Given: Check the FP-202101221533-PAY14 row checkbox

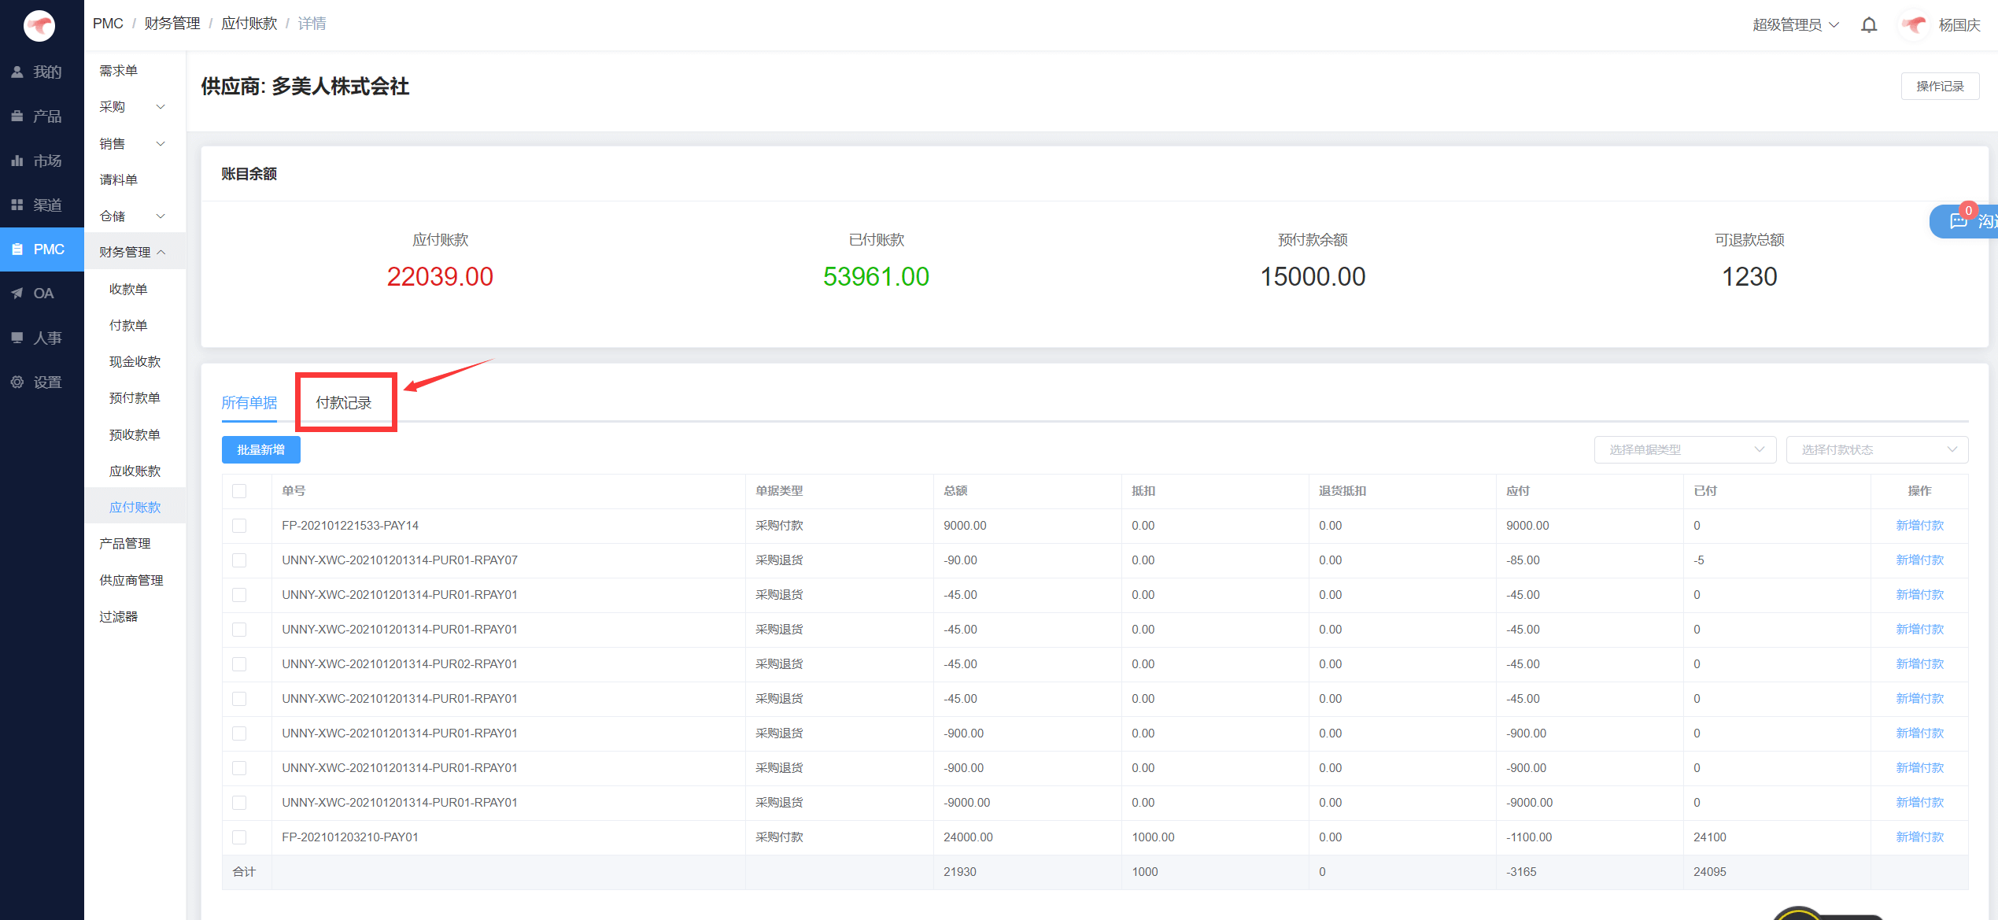Looking at the screenshot, I should 239,526.
